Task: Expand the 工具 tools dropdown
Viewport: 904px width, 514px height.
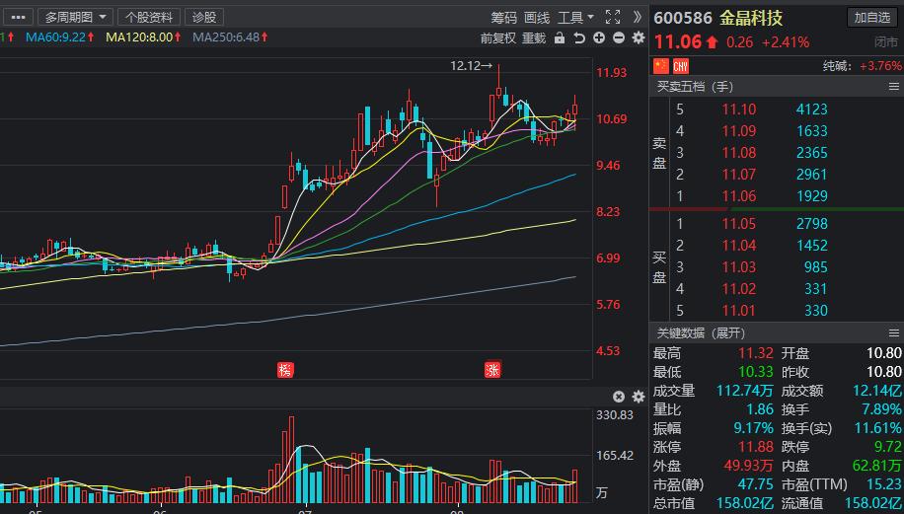Action: pyautogui.click(x=575, y=18)
